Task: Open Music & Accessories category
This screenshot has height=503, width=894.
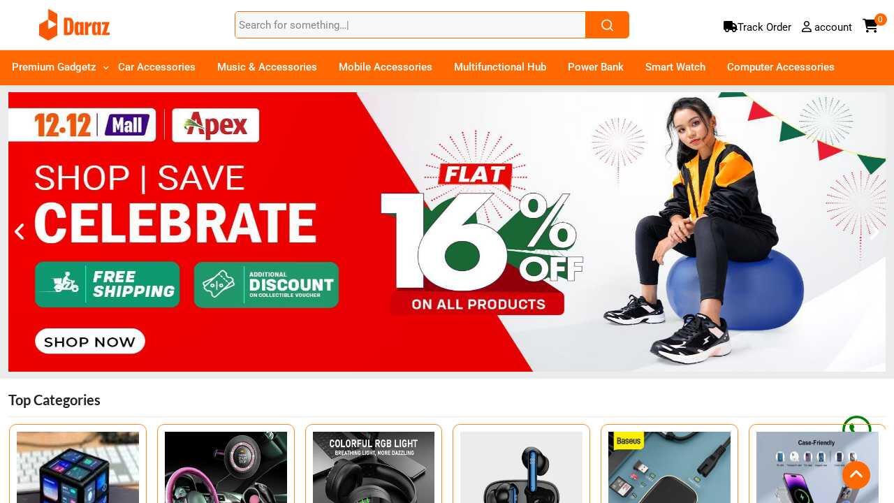Action: click(x=267, y=67)
